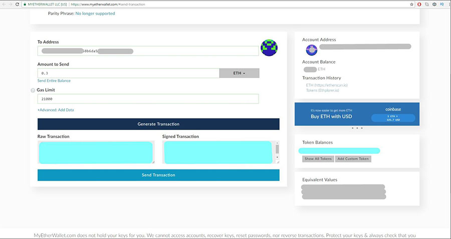The width and height of the screenshot is (451, 239).
Task: Click Show All Tokens button
Action: tap(318, 158)
